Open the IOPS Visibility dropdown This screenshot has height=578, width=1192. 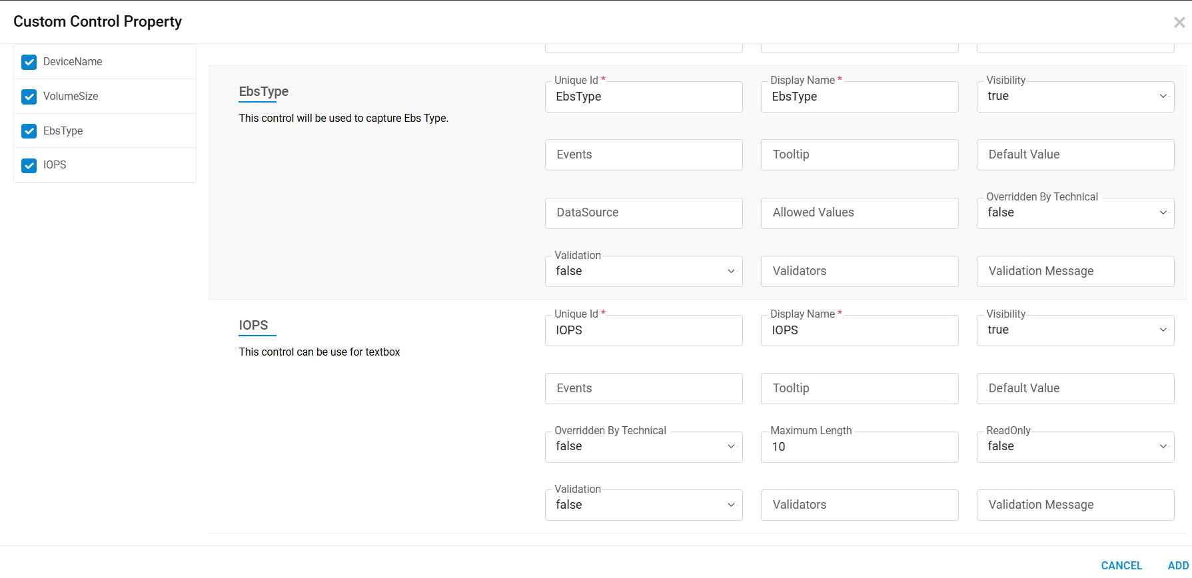(x=1075, y=330)
